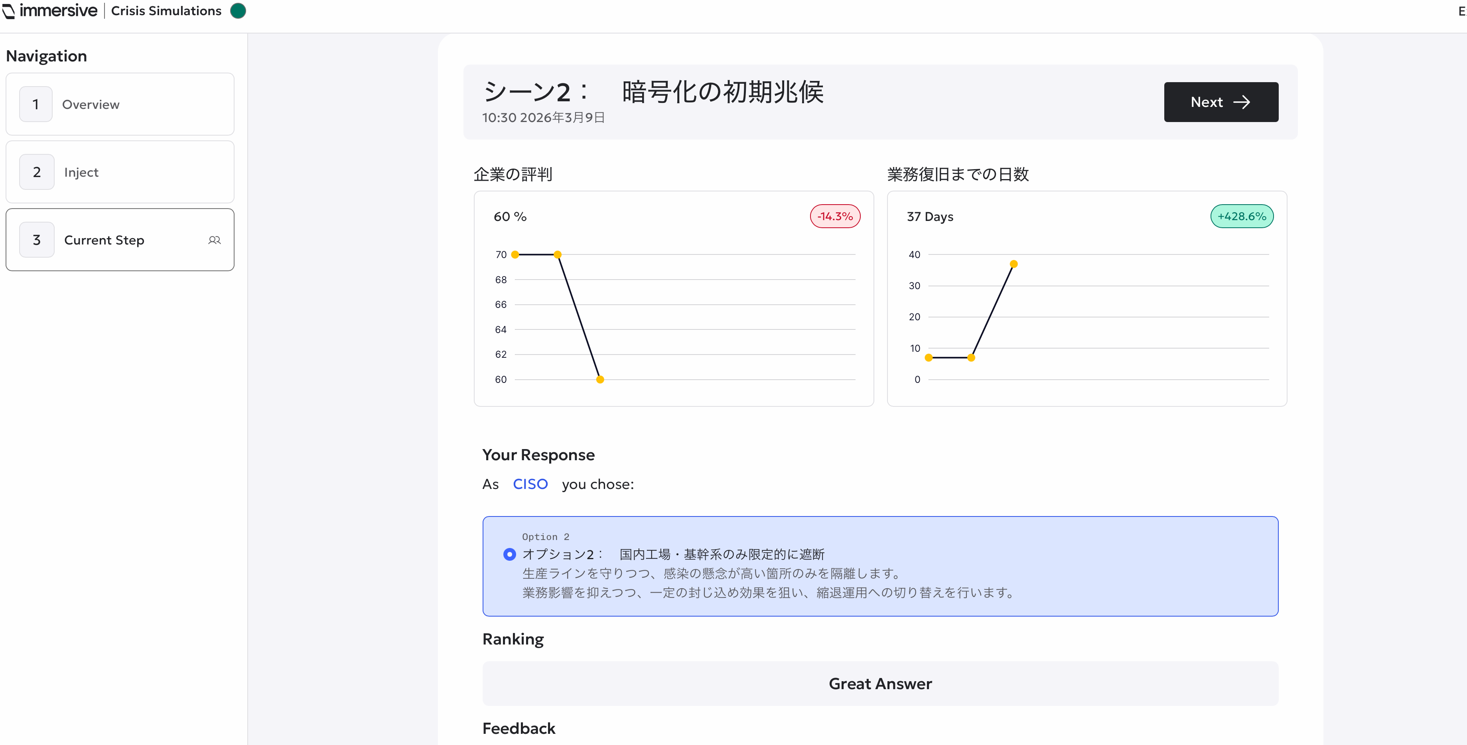
Task: Click the Immersive logo icon
Action: coord(8,11)
